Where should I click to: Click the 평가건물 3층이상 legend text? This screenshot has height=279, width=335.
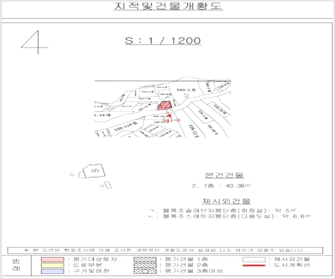[193, 271]
